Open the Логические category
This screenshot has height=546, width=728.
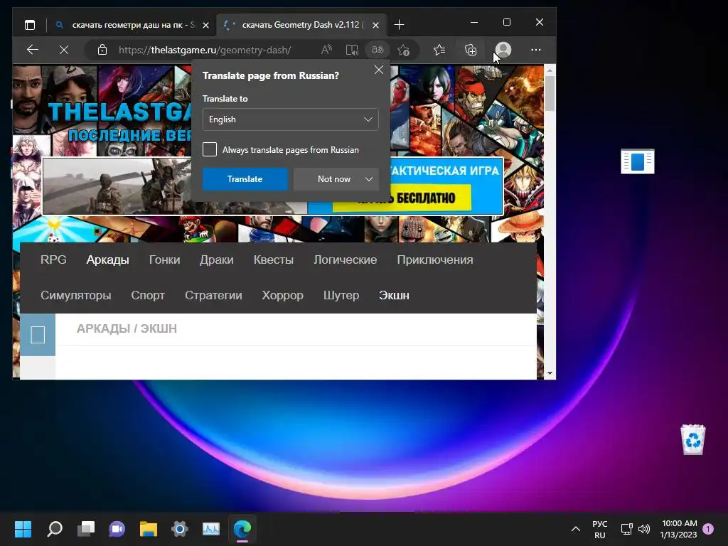[345, 259]
